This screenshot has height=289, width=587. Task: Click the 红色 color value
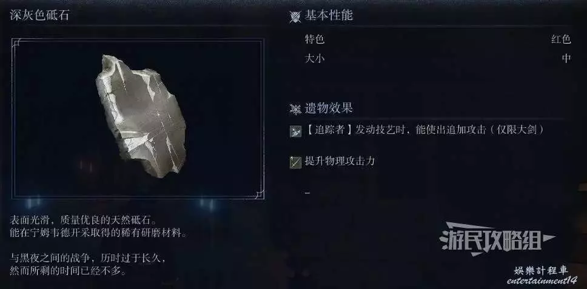click(x=561, y=39)
